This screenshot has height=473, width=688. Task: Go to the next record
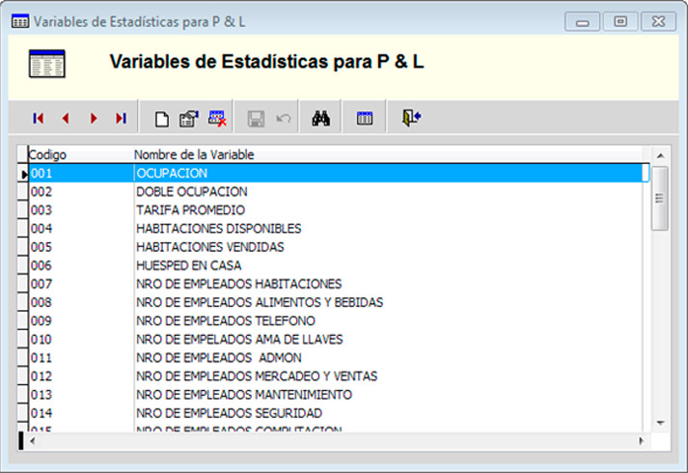94,118
